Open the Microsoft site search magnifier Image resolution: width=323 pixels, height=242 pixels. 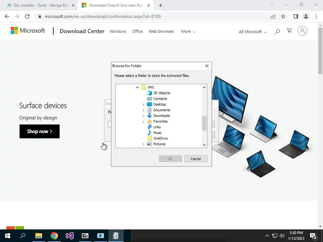(277, 32)
